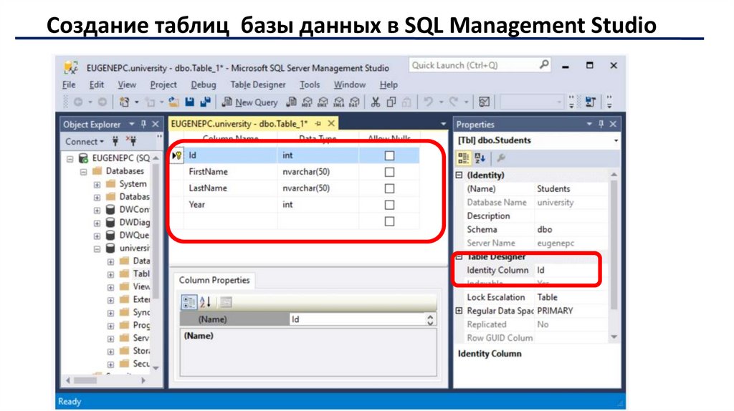
Task: Open the File menu
Action: pyautogui.click(x=69, y=84)
